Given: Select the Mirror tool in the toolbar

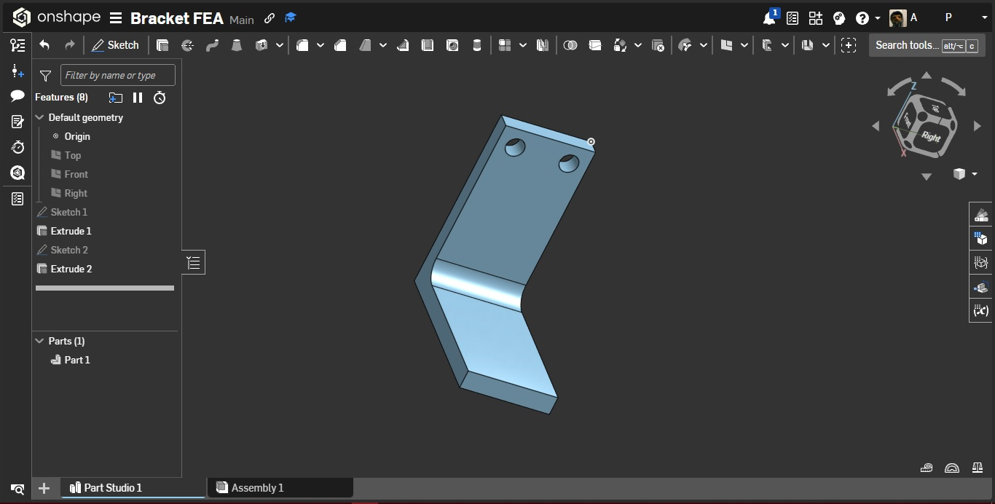Looking at the screenshot, I should click(x=543, y=45).
